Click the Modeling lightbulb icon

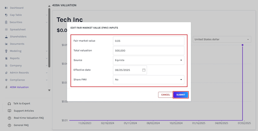point(6,51)
